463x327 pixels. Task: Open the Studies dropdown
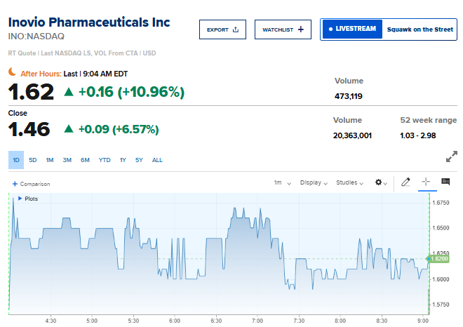(349, 183)
